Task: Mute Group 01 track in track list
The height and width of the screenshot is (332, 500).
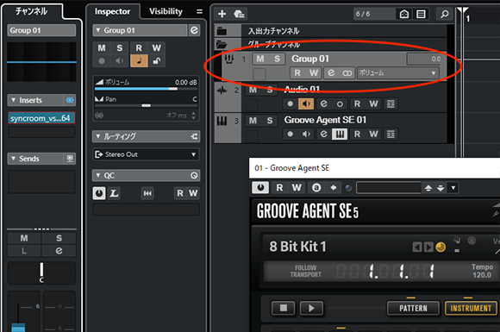Action: 260,59
